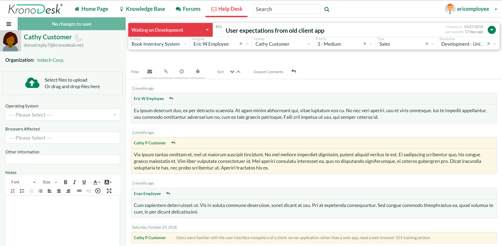This screenshot has height=246, width=502.
Task: Click the insert link icon in Notes
Action: 79,191
